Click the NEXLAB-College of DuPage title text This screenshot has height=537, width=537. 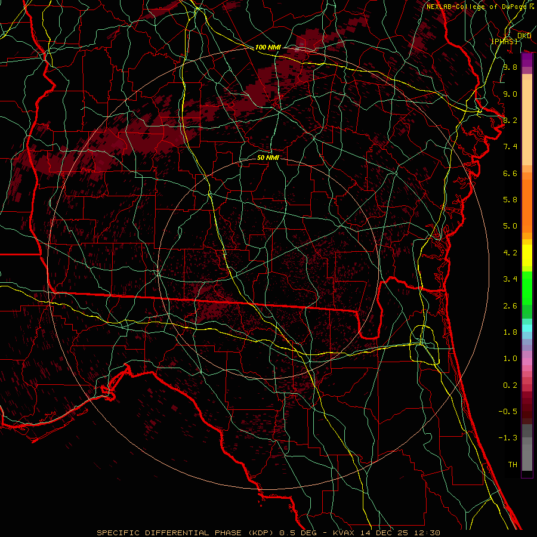pyautogui.click(x=476, y=7)
